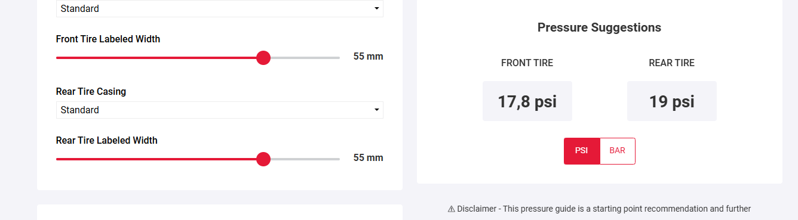
Task: Click the Rear Tire Labeled Width slider handle
Action: 263,159
